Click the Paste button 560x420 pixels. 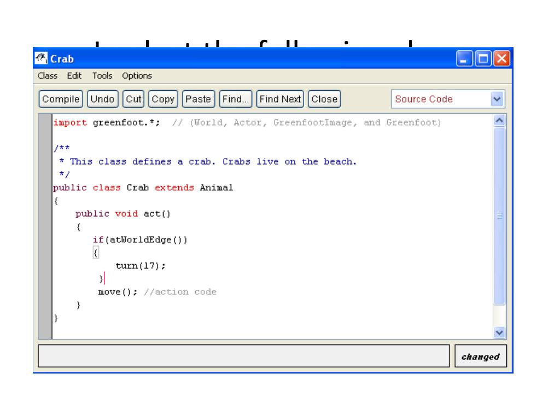click(199, 99)
